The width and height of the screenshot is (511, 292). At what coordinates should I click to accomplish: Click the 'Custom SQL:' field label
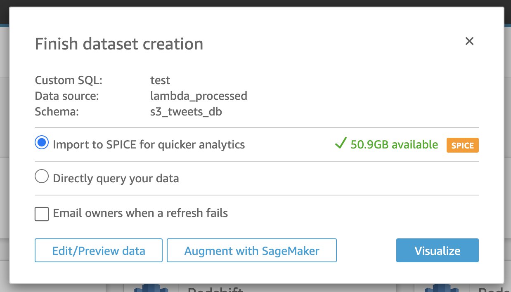tap(69, 80)
